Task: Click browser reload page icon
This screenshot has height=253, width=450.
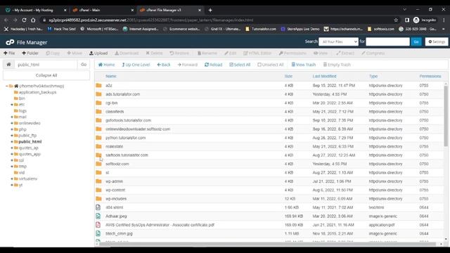Action: point(24,20)
